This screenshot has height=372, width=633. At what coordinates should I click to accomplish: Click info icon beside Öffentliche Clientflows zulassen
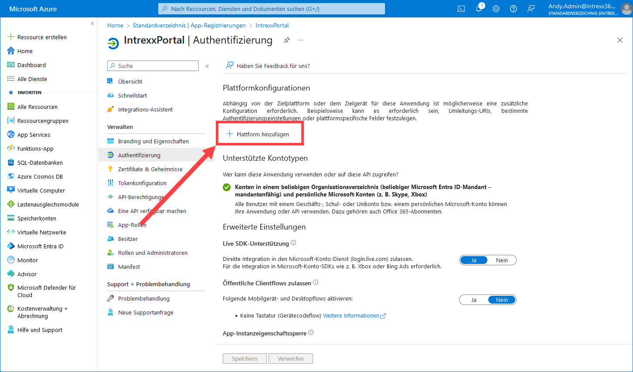coord(316,282)
